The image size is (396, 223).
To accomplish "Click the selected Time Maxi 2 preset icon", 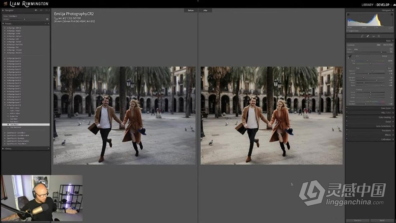I will tap(8, 124).
